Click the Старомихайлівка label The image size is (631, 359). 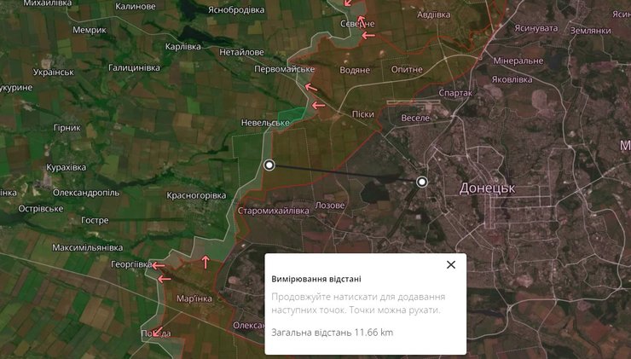point(273,211)
